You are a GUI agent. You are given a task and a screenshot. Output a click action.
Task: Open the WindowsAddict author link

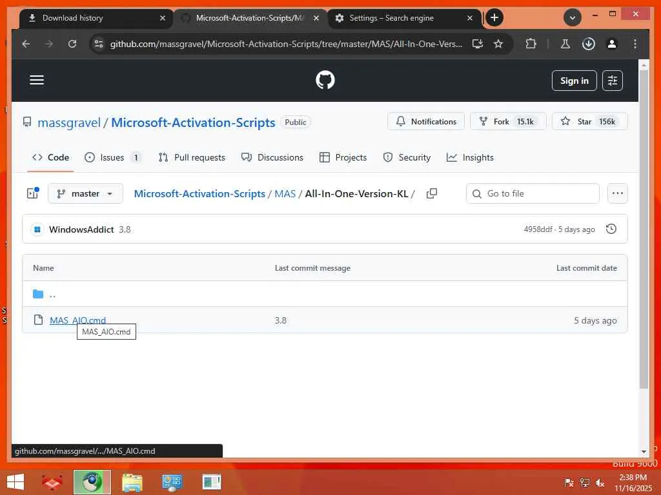pyautogui.click(x=81, y=229)
